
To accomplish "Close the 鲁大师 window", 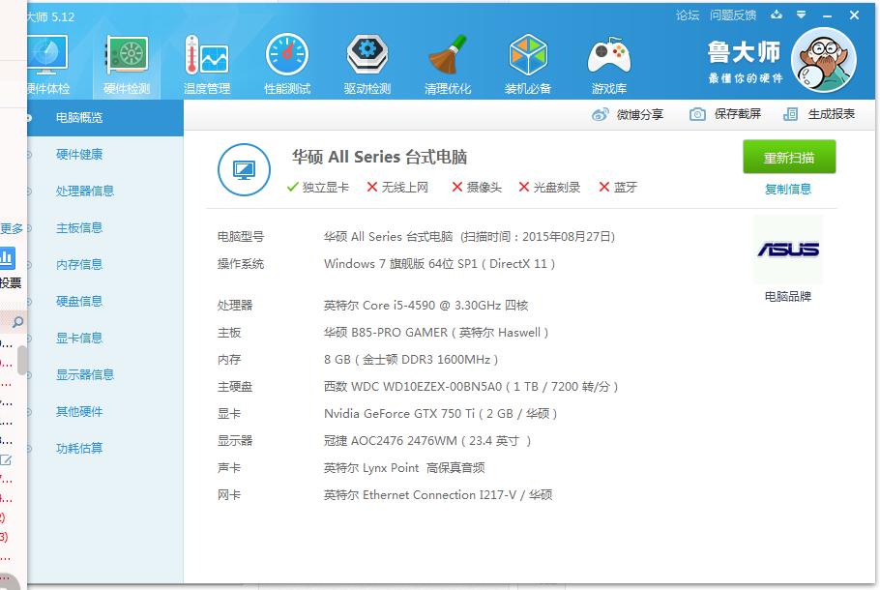I will [x=854, y=15].
